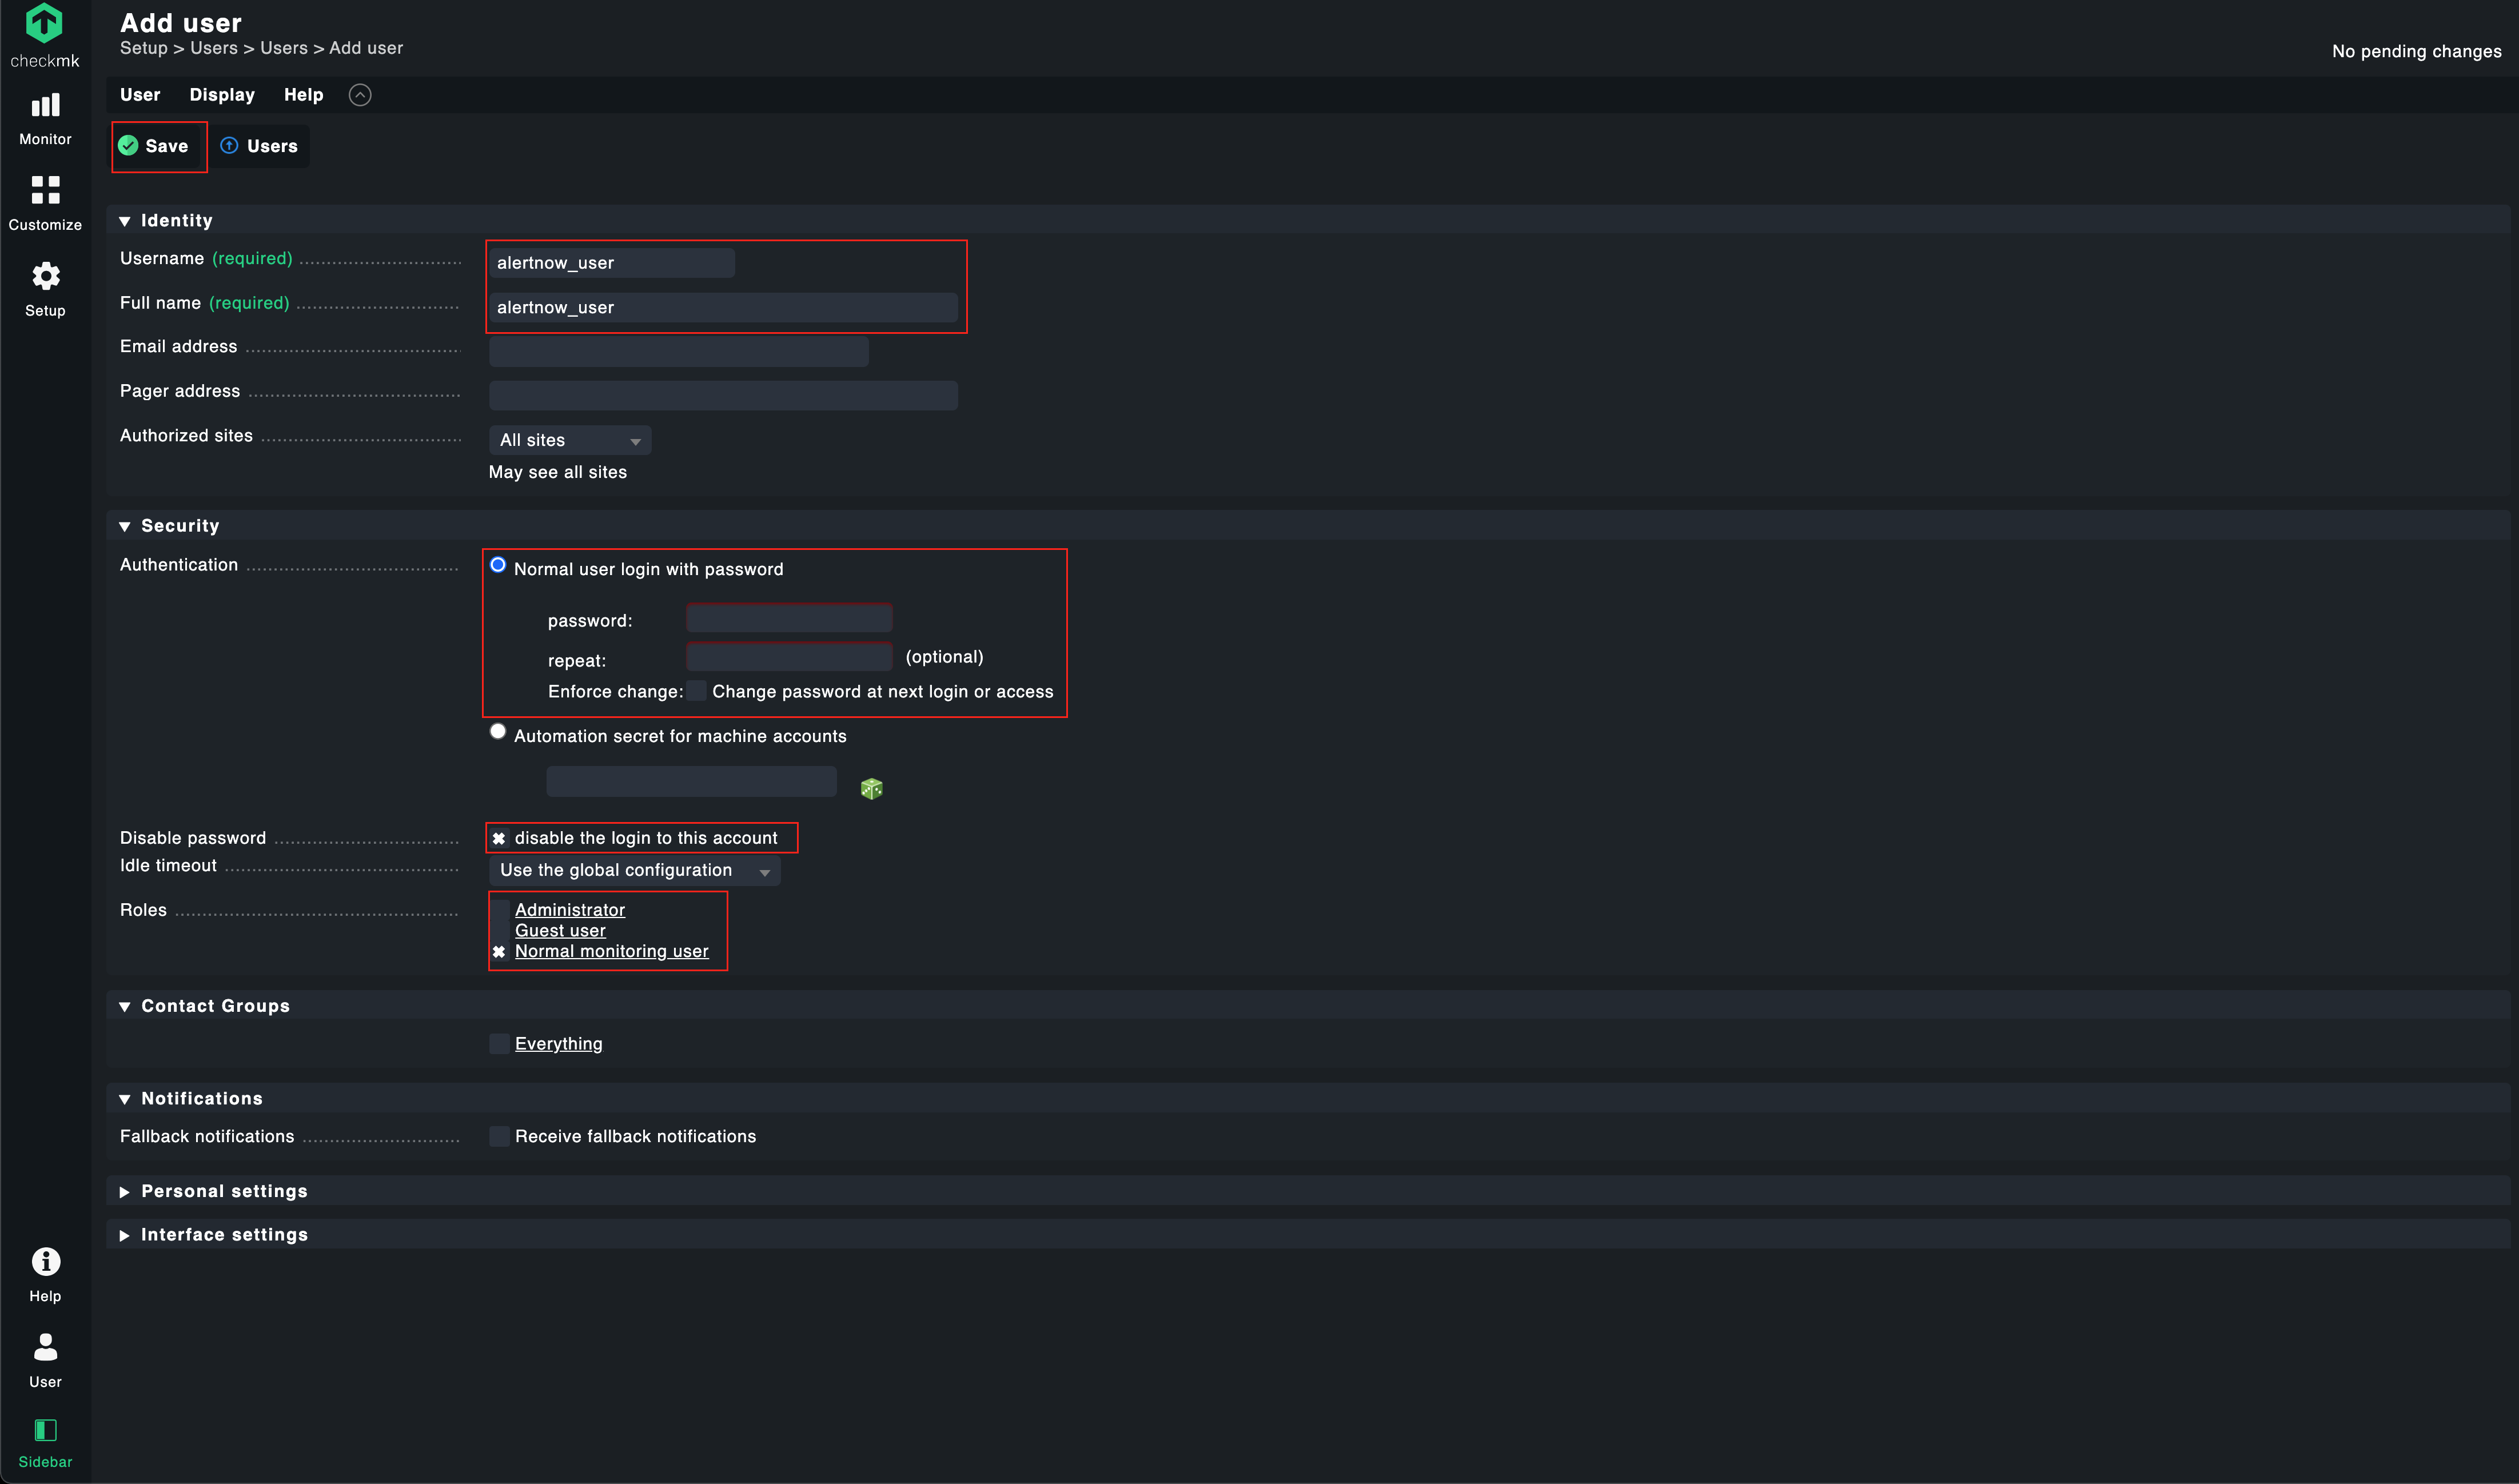Enable Receive fallback notifications checkbox
Screen dimensions: 2519x1484
coord(499,1136)
